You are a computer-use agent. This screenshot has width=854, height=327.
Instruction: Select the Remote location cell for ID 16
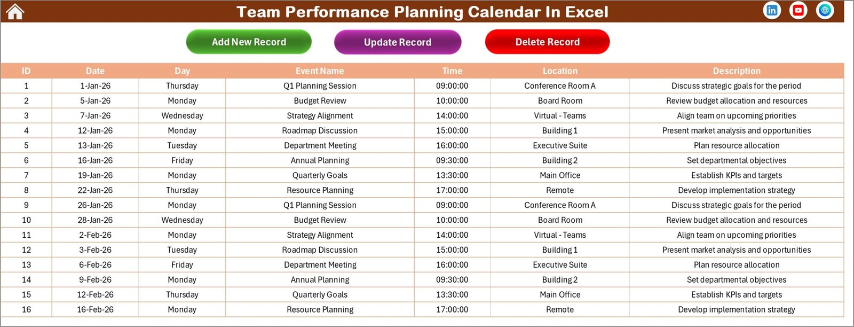coord(559,309)
